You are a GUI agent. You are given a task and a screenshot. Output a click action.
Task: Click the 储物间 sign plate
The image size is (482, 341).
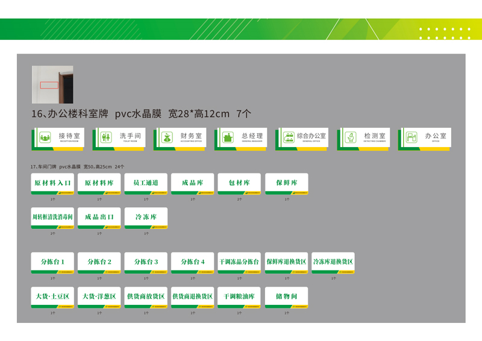(287, 298)
